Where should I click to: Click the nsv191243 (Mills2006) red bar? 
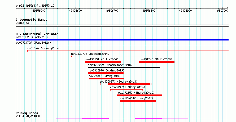(x=157, y=62)
